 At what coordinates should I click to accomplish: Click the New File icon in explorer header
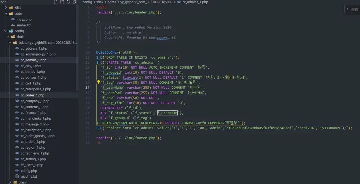(x=56, y=2)
